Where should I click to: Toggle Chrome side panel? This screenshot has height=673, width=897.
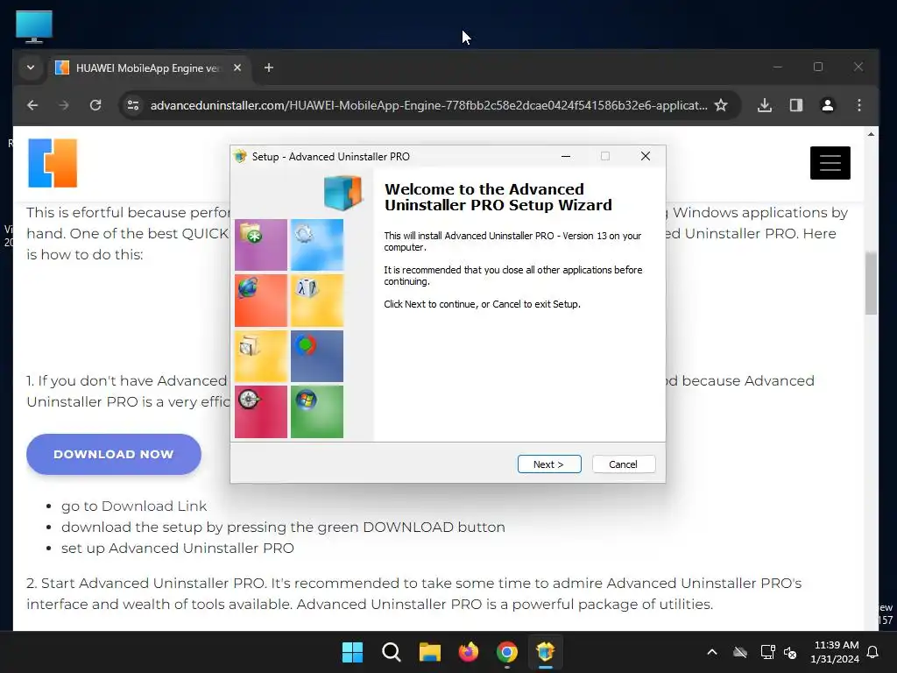point(796,105)
